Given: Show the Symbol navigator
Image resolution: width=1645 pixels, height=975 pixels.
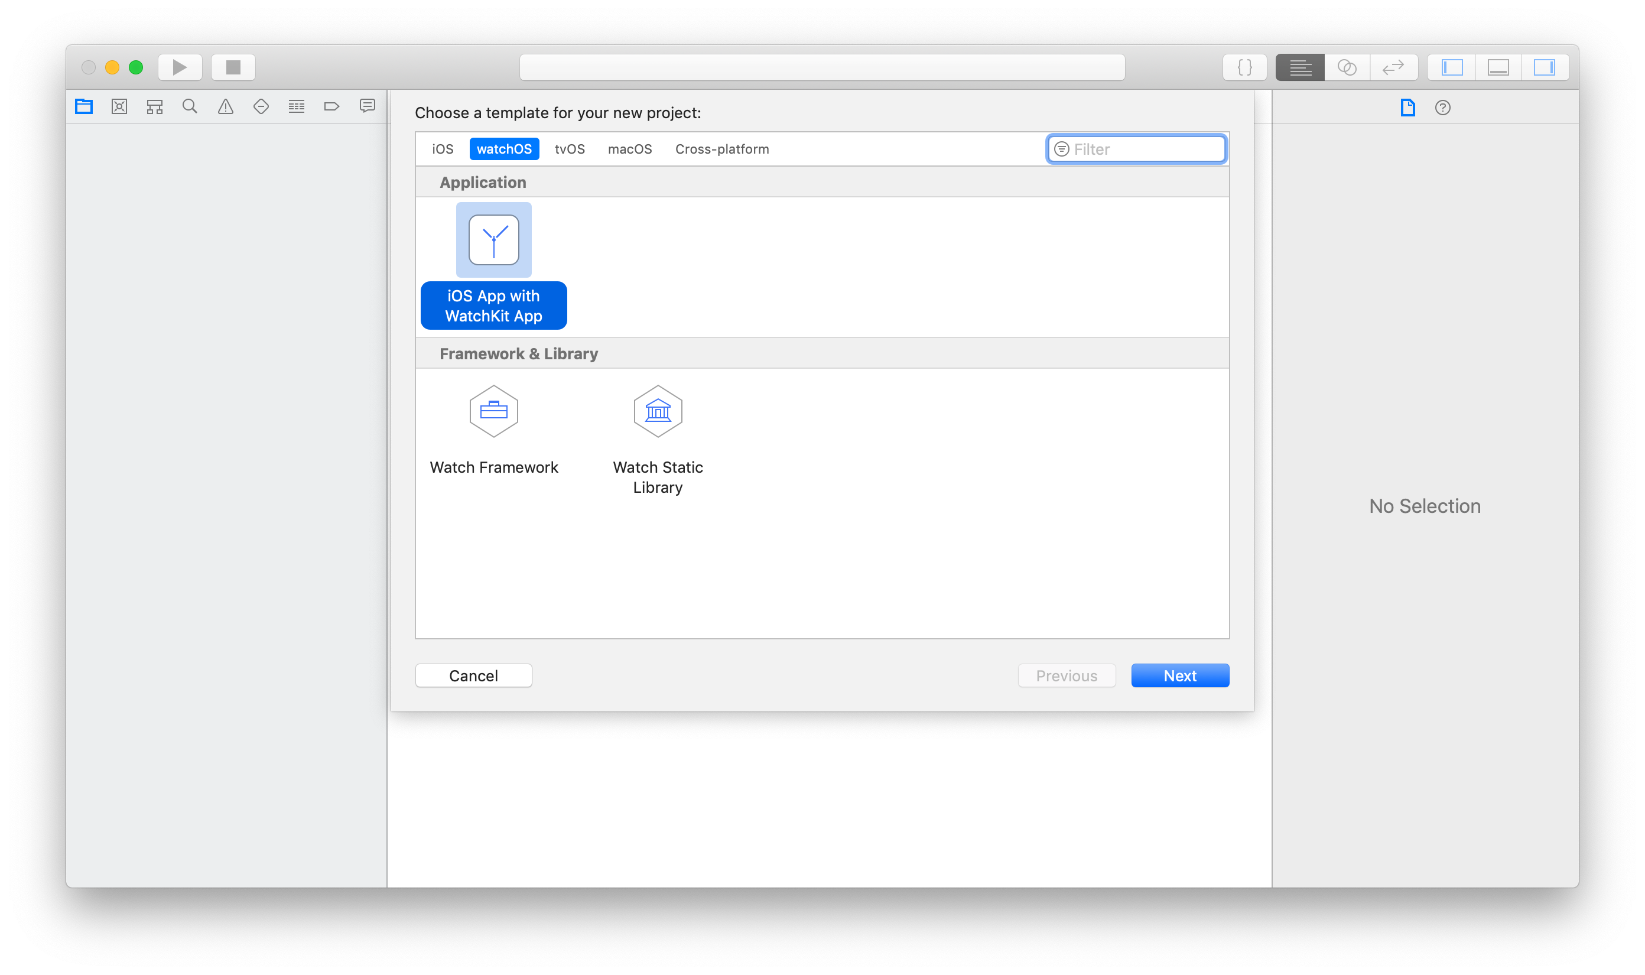Looking at the screenshot, I should tap(155, 106).
